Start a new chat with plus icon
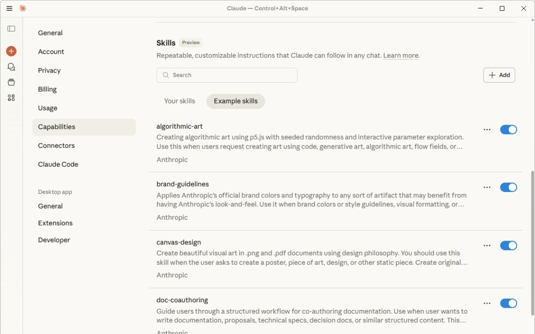The image size is (535, 334). [x=11, y=51]
